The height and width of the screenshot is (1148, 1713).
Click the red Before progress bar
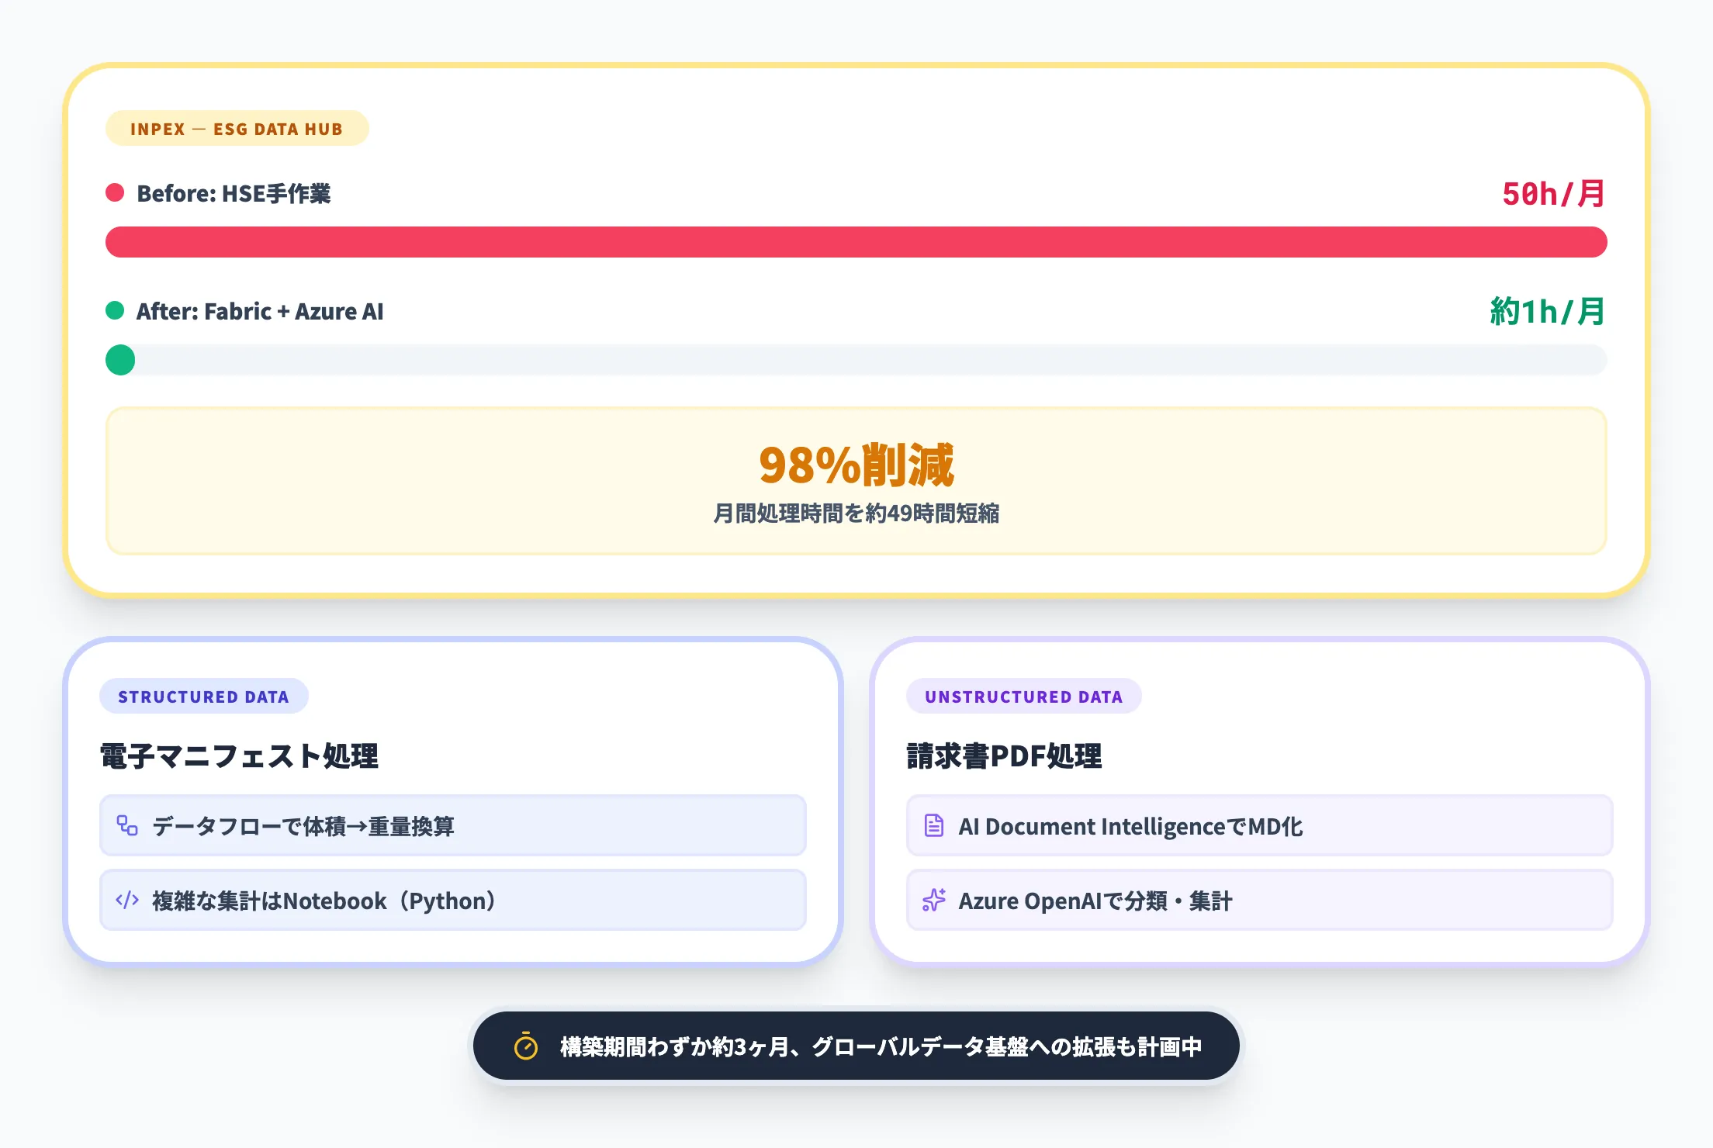tap(856, 242)
